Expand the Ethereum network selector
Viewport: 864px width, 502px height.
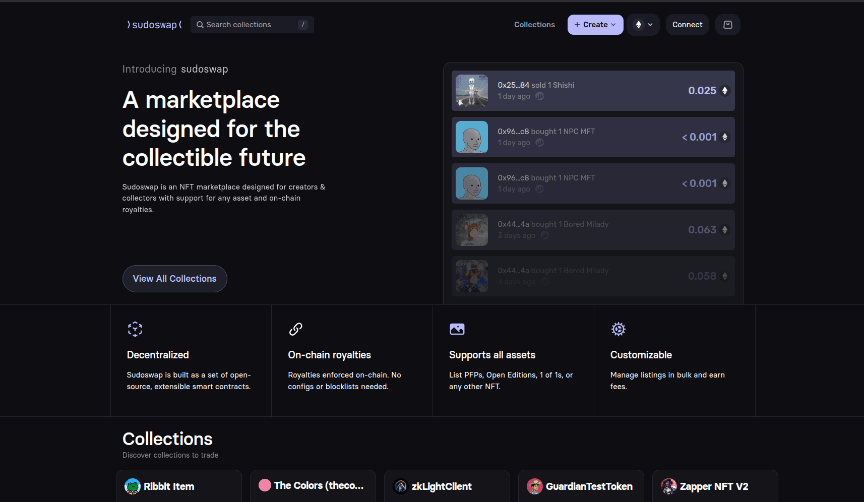(643, 25)
